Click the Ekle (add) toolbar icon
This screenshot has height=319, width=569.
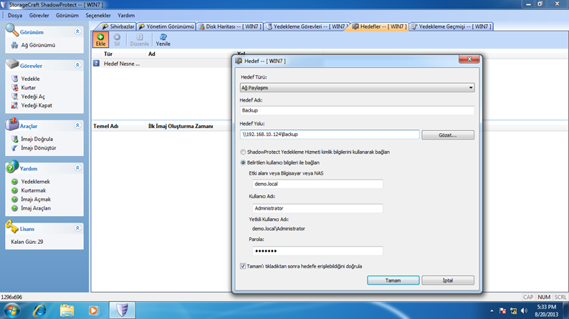[x=100, y=39]
